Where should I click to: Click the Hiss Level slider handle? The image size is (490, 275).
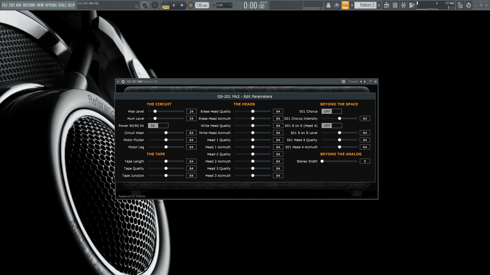155,111
